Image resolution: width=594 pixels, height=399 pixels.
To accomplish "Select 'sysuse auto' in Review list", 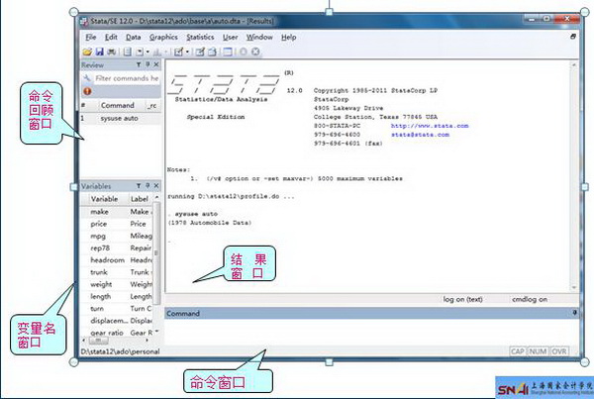I will click(122, 117).
